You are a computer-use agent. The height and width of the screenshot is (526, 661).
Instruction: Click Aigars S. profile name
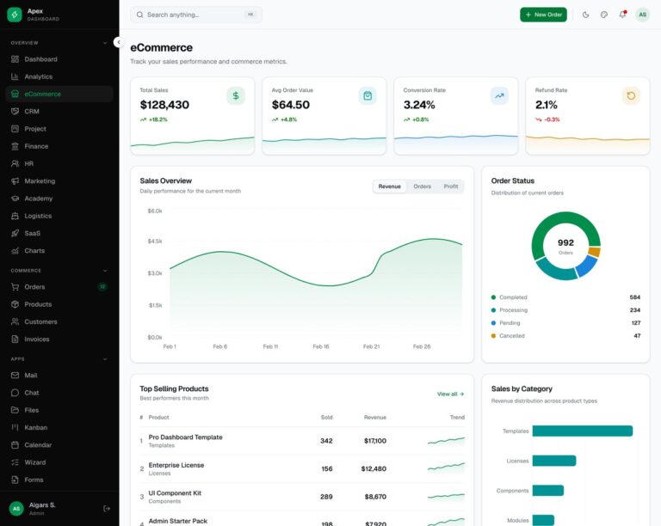(x=42, y=505)
